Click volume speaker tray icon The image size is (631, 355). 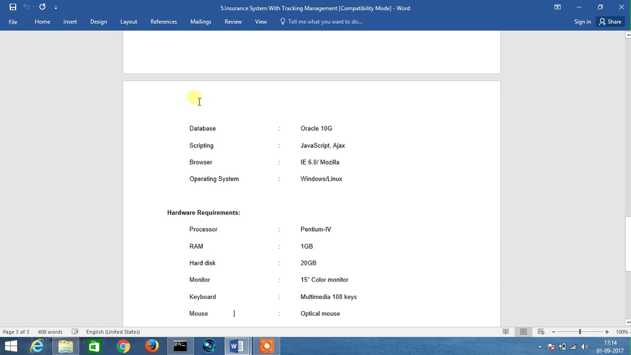(585, 347)
